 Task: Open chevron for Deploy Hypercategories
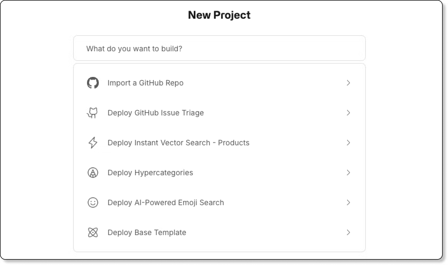(x=348, y=173)
